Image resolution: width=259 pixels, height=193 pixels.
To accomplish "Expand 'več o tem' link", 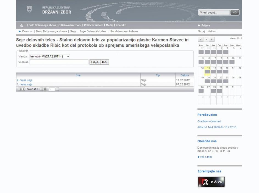I will coord(205,157).
